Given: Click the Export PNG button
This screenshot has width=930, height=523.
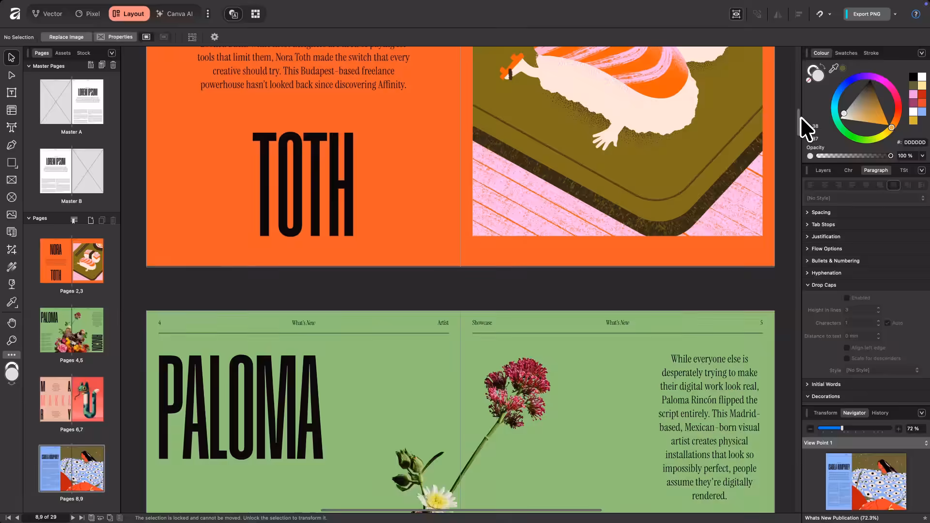Looking at the screenshot, I should (867, 14).
